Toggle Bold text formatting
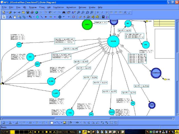 [98, 12]
